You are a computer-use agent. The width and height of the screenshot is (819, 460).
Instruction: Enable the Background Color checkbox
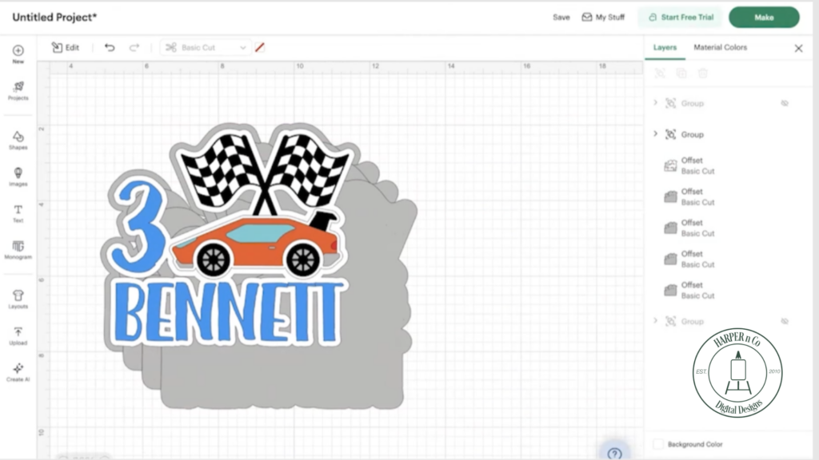[x=658, y=444]
